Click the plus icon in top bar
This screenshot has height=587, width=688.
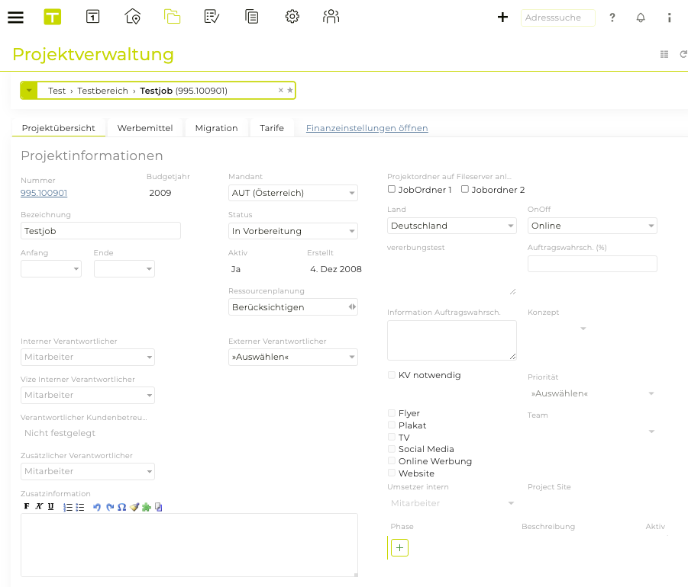point(503,18)
